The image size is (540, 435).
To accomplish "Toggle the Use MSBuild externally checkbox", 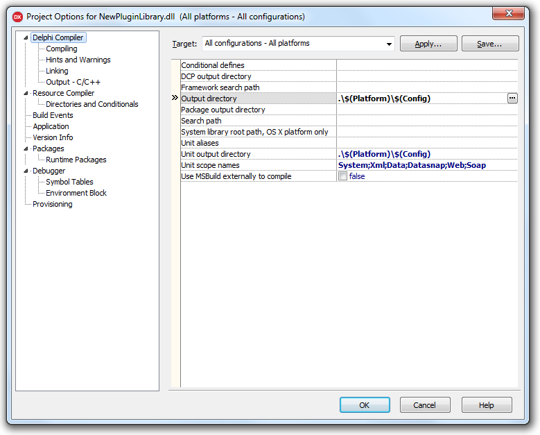I will point(342,176).
